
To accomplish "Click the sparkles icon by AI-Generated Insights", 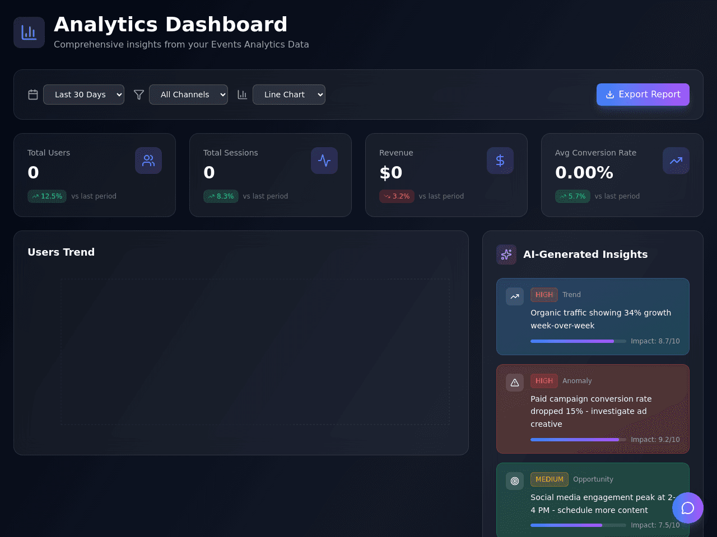I will (506, 255).
